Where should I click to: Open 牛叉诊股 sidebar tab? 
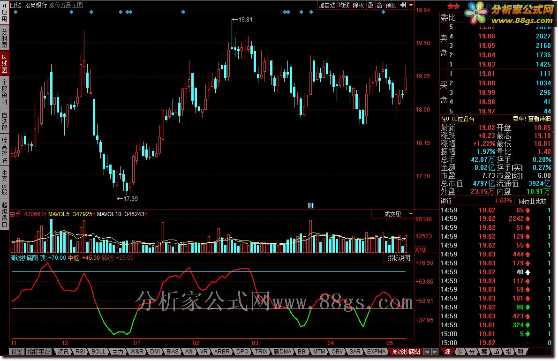pos(4,182)
